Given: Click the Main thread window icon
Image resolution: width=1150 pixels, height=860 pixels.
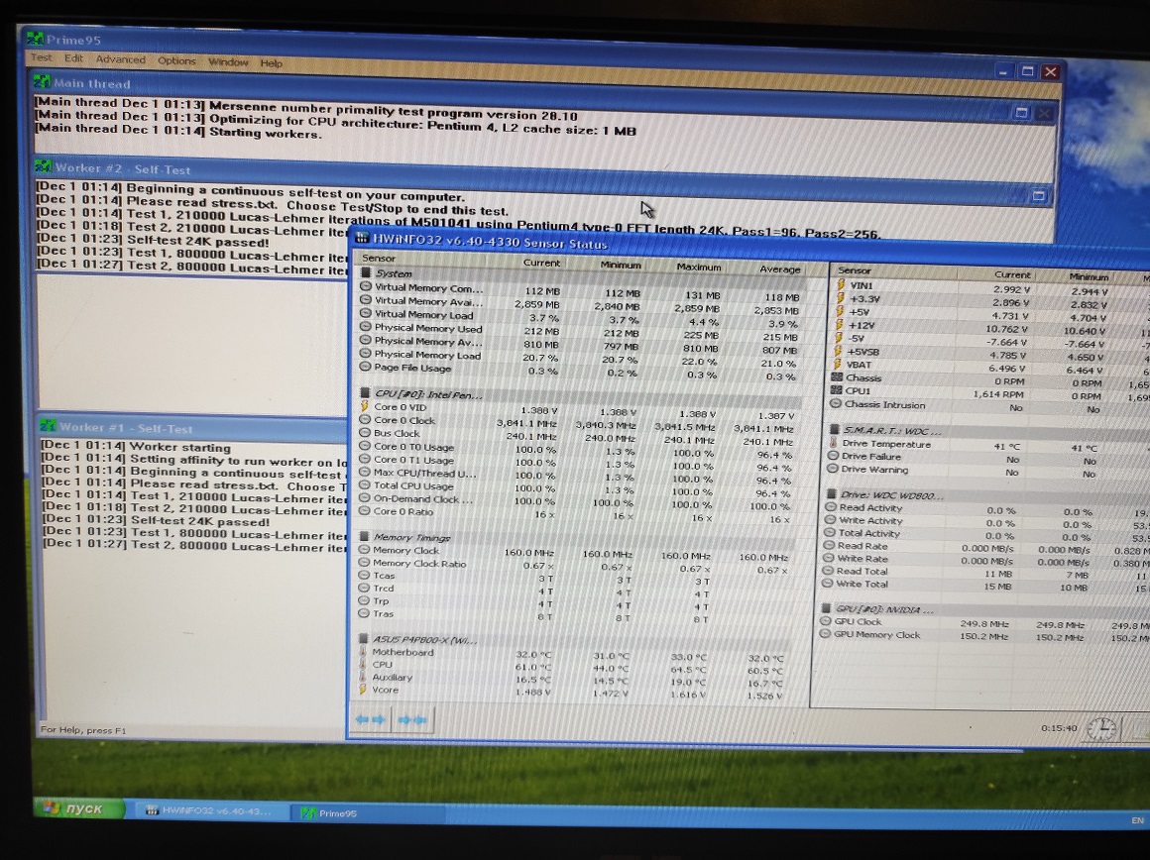Looking at the screenshot, I should click(42, 82).
